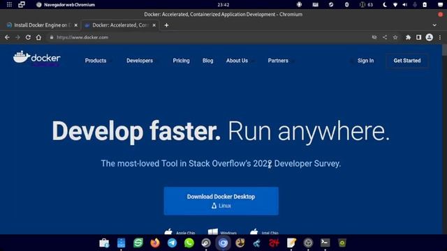The width and height of the screenshot is (447, 251).
Task: Close the Install Docker Engine tab
Action: click(76, 25)
